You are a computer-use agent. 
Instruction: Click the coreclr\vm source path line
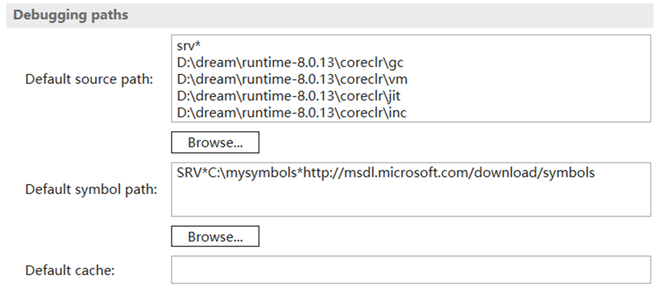pyautogui.click(x=292, y=79)
